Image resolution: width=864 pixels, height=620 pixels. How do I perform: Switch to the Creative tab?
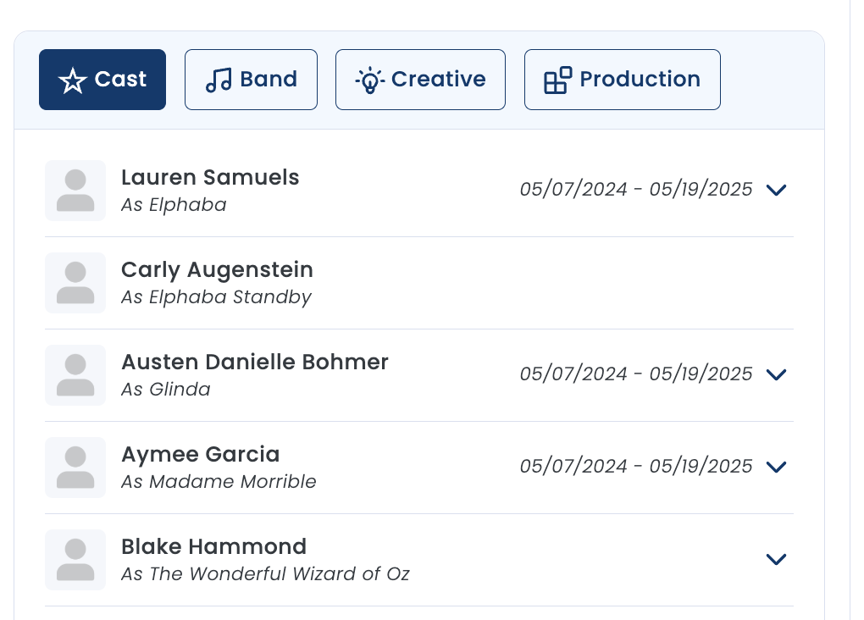pos(420,80)
